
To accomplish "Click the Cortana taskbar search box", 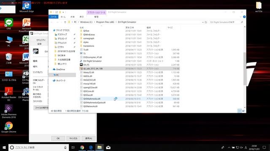I will pos(38,147).
